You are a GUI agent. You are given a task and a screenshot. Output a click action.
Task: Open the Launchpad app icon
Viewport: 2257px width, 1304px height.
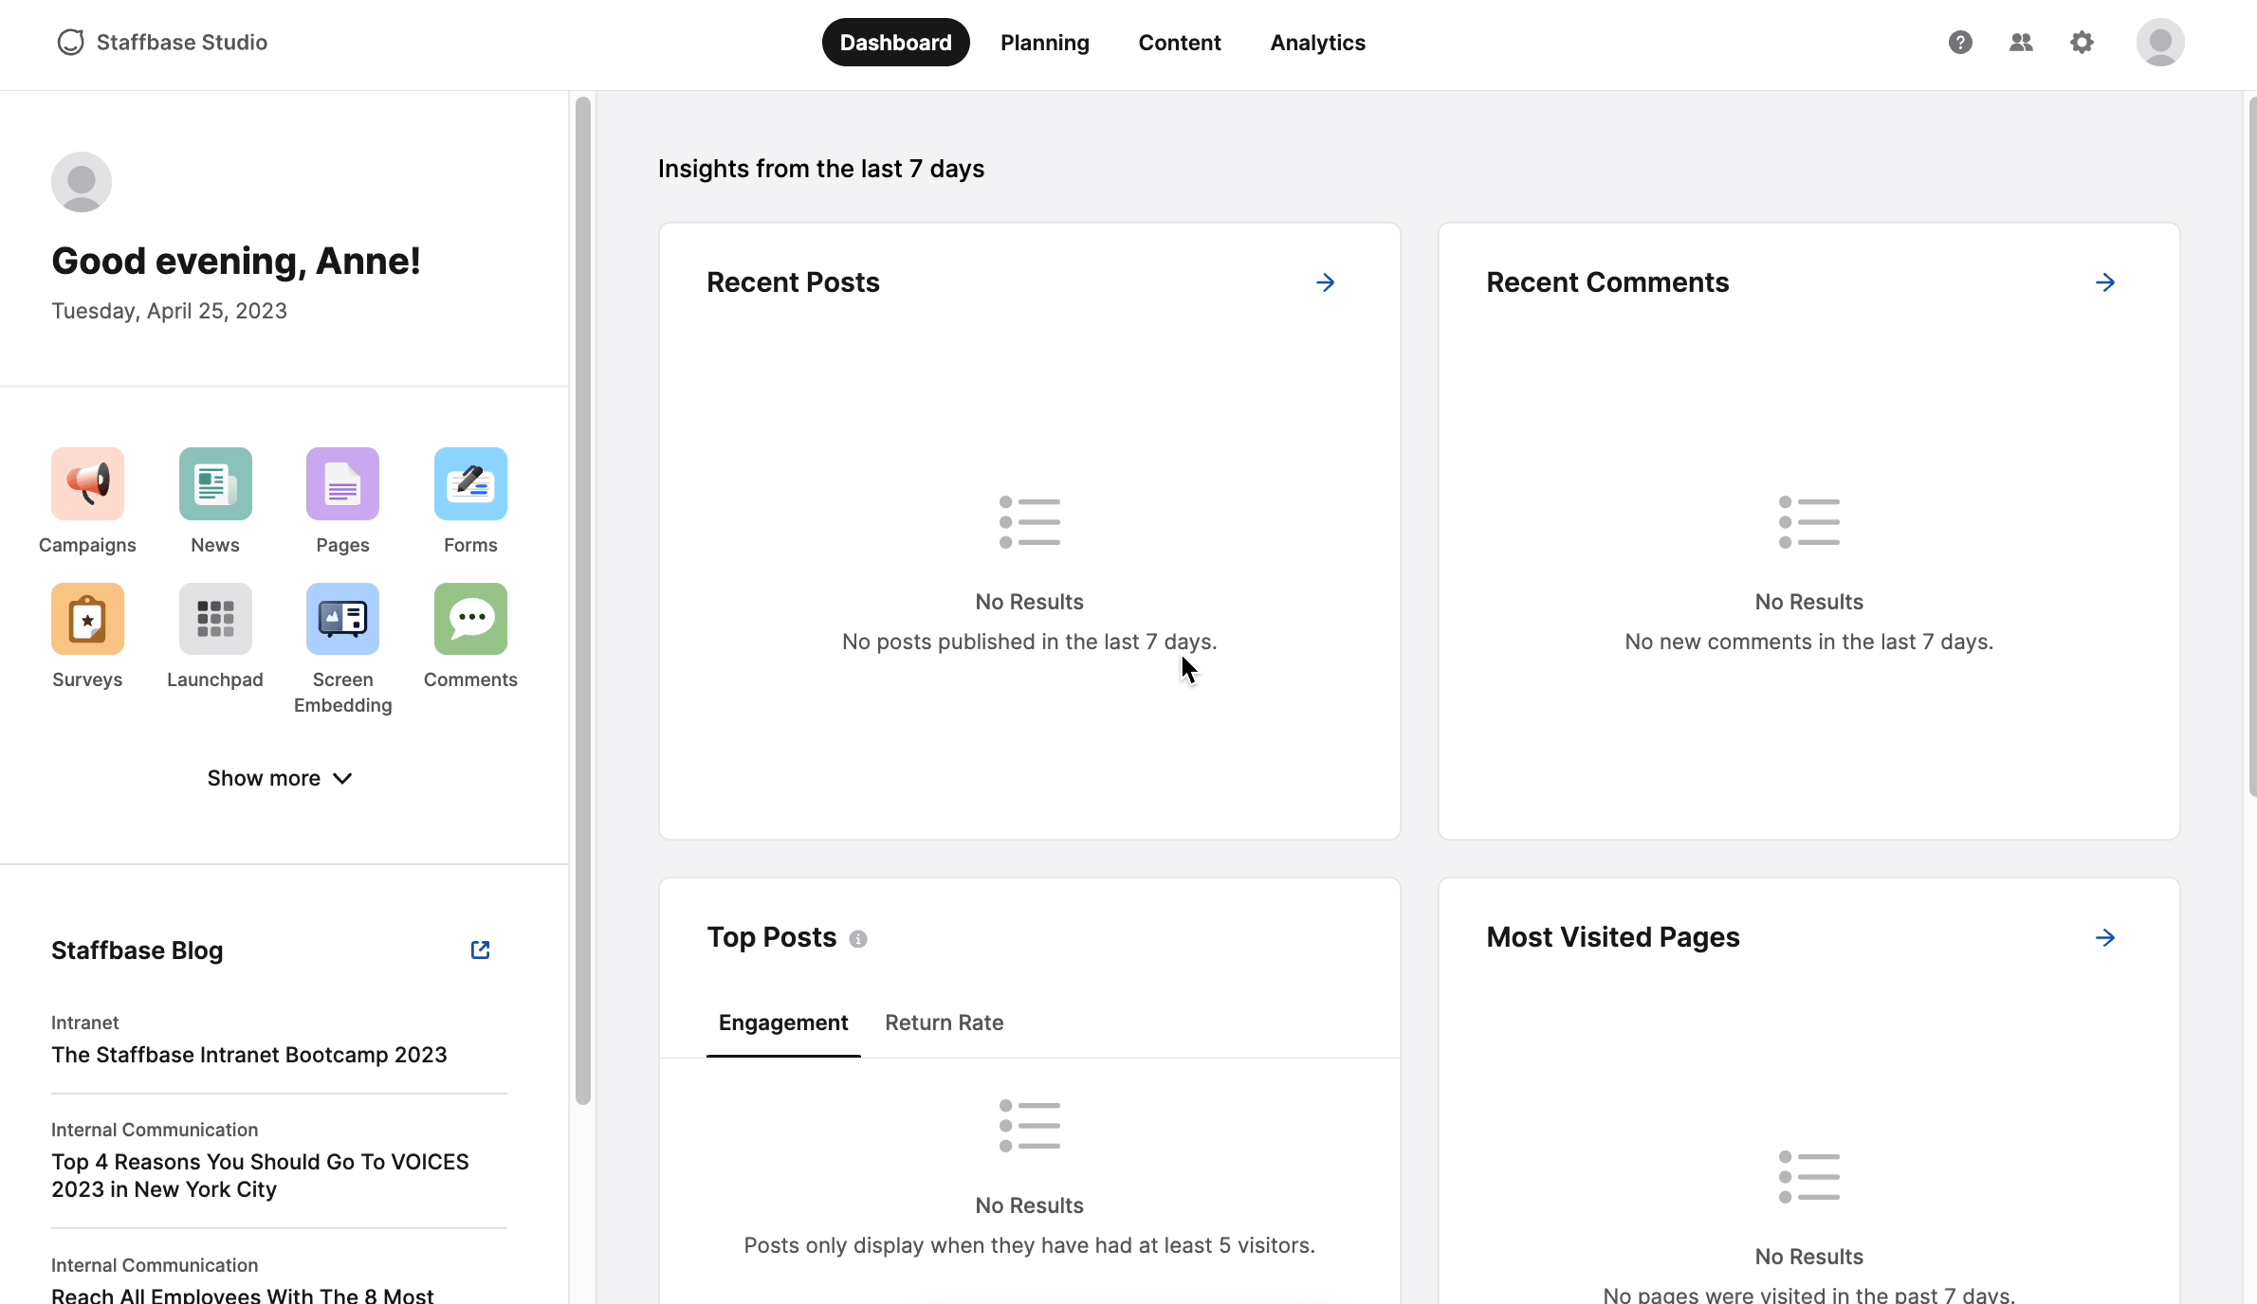pos(215,619)
